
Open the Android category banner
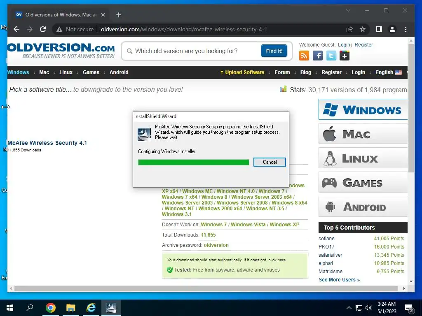[x=363, y=207]
